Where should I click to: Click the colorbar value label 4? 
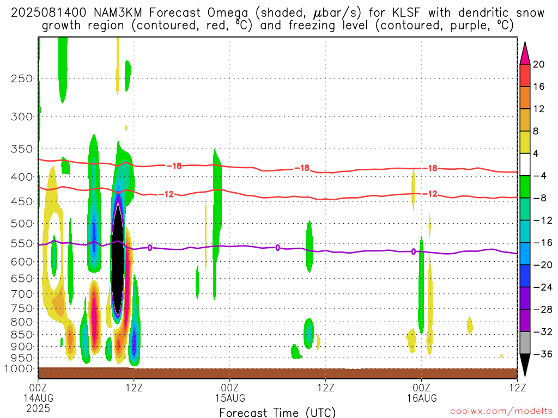click(x=536, y=153)
